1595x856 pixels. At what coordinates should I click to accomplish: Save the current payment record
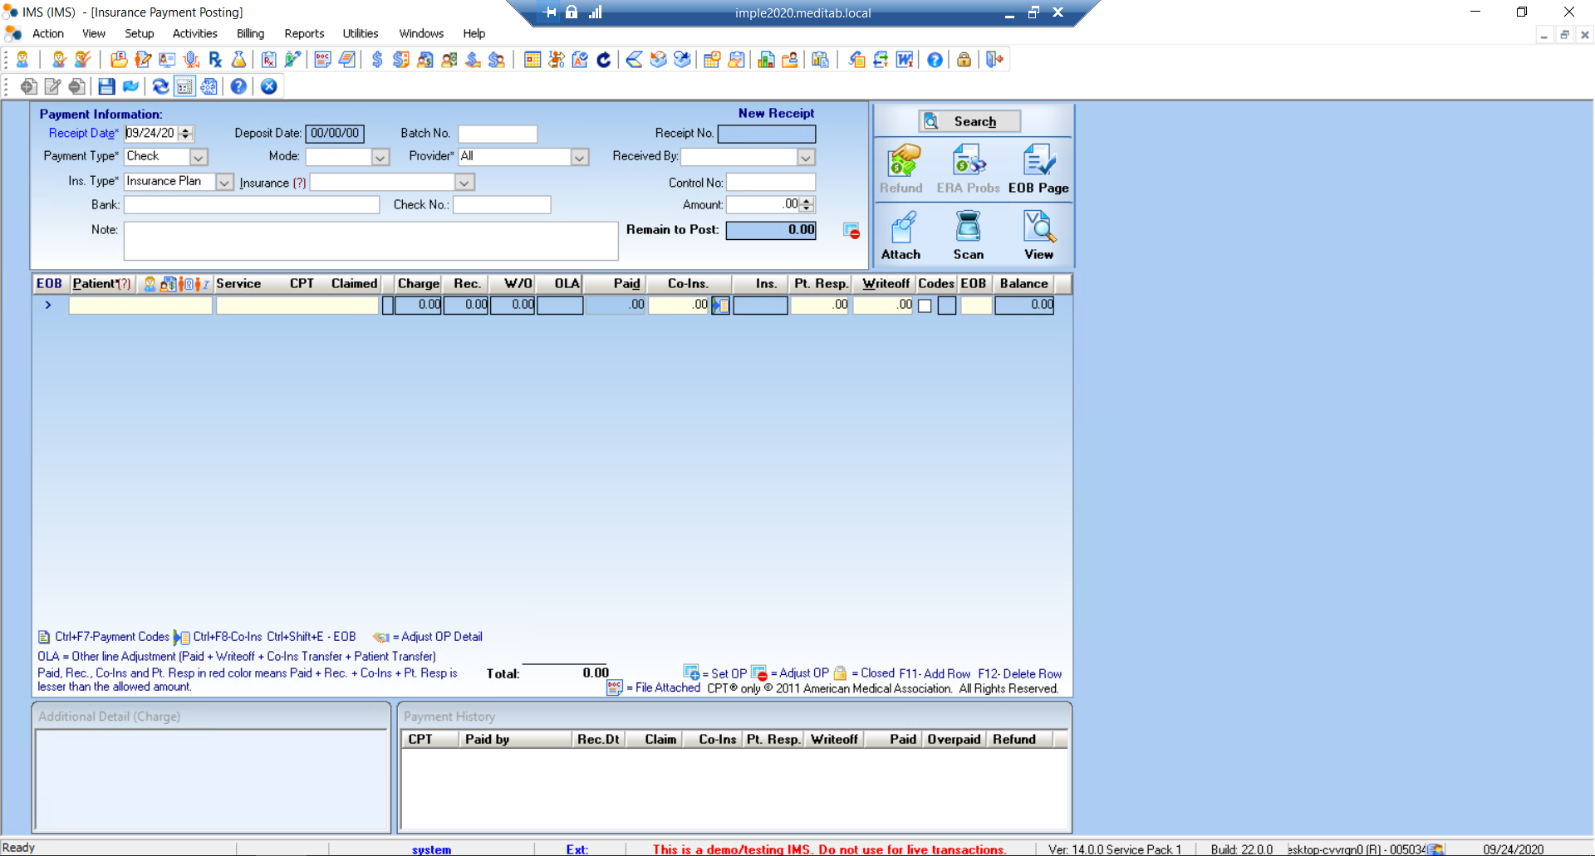point(106,86)
